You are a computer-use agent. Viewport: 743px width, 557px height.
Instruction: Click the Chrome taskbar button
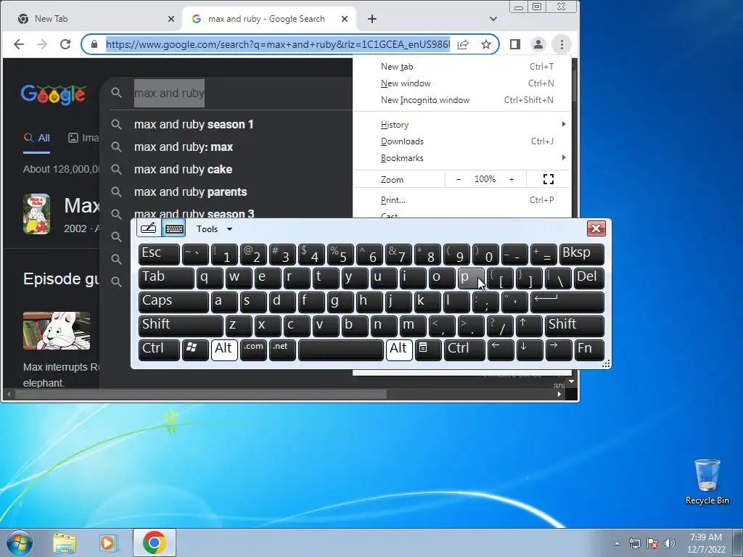click(x=154, y=542)
